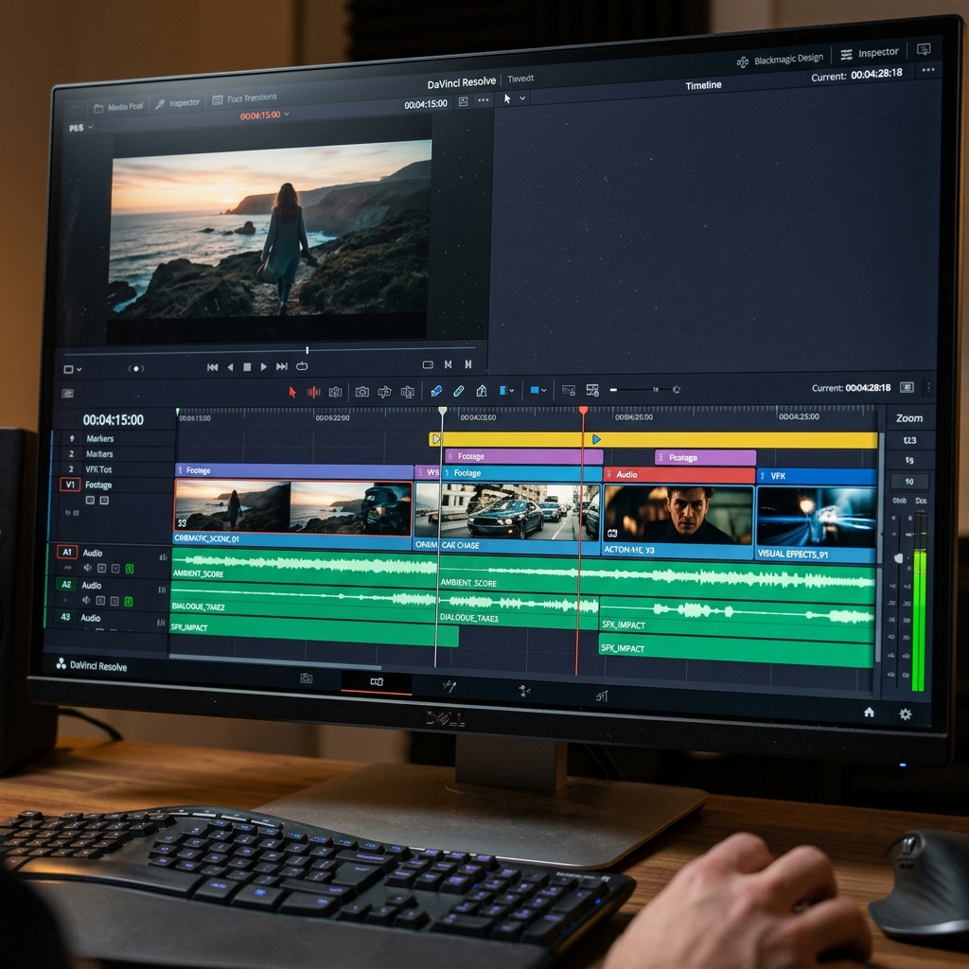Toggle green button on A2 track
This screenshot has width=969, height=969.
click(x=129, y=601)
